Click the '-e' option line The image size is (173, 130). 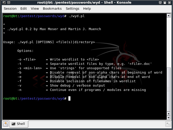pos(84,77)
